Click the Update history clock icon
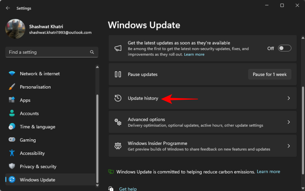Image resolution: width=305 pixels, height=191 pixels. [118, 98]
